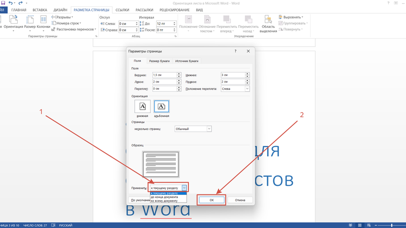
Task: Click the ribbon display options icon
Action: pyautogui.click(x=396, y=3)
